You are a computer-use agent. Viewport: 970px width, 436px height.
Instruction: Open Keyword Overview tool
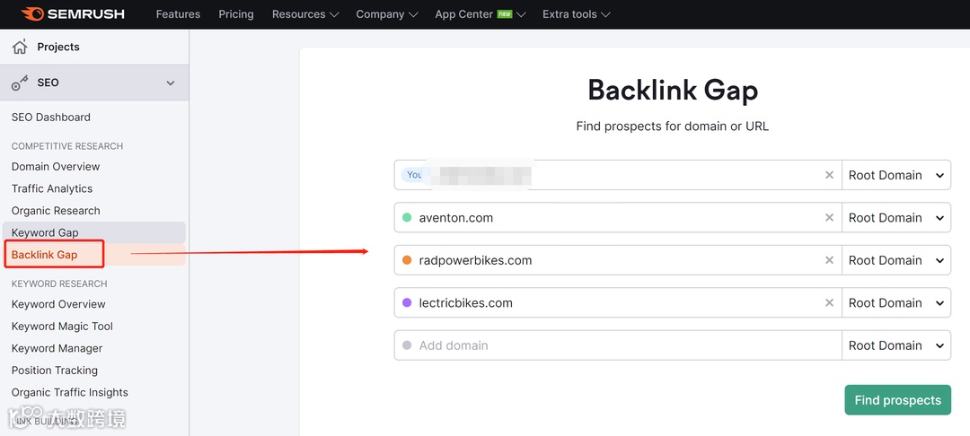pos(58,304)
